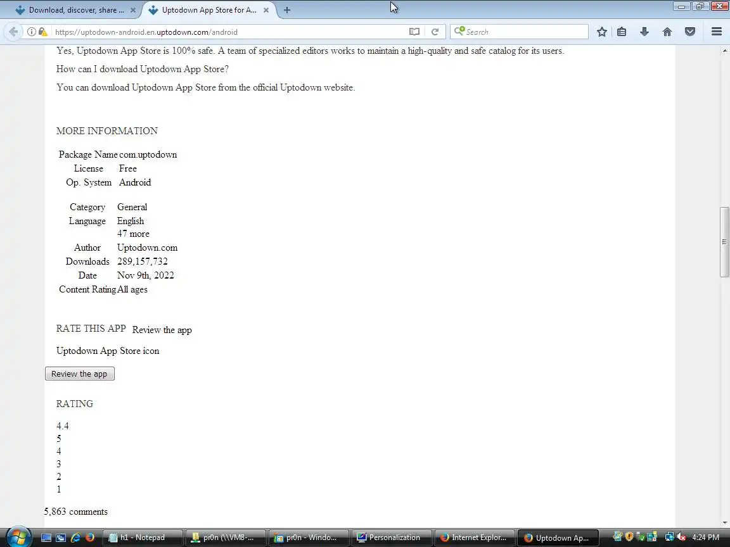Image resolution: width=730 pixels, height=547 pixels.
Task: Launch Firefox from quick launch
Action: click(90, 538)
